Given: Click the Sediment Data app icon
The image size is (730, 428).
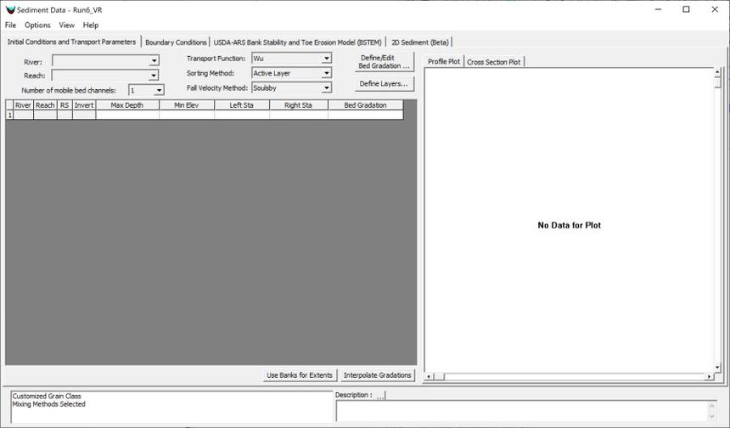Looking at the screenshot, I should (10, 10).
